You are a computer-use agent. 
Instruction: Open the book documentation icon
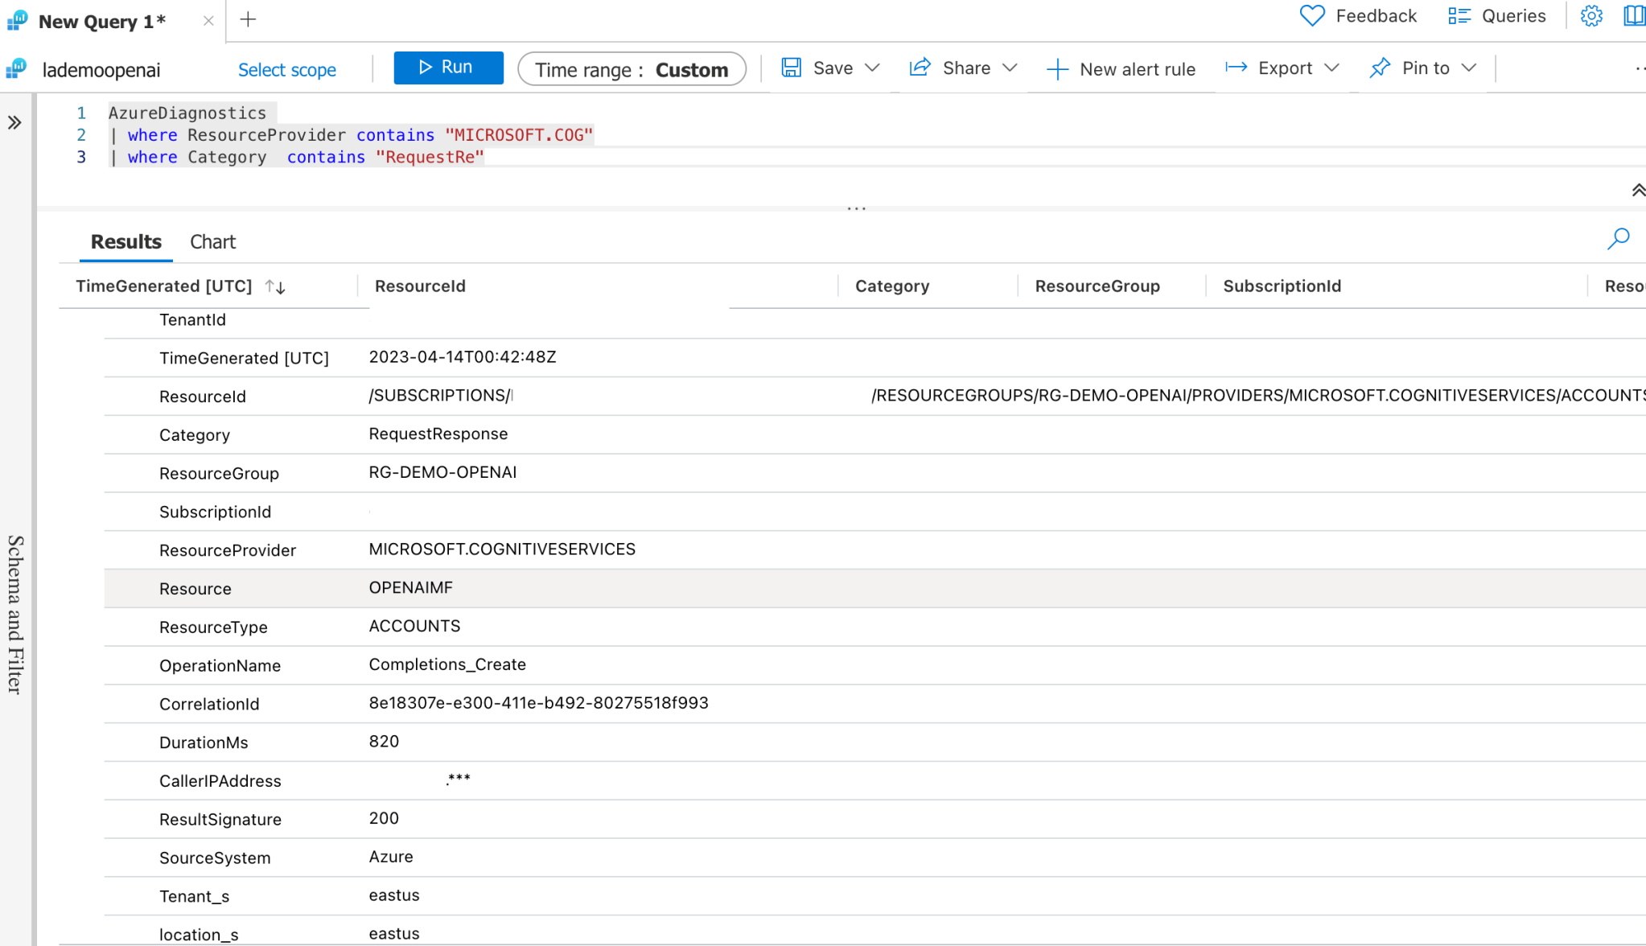pyautogui.click(x=1635, y=16)
